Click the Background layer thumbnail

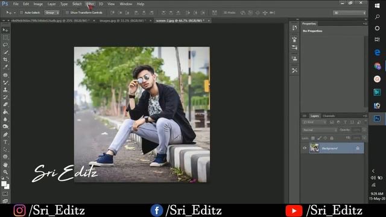[x=314, y=148]
